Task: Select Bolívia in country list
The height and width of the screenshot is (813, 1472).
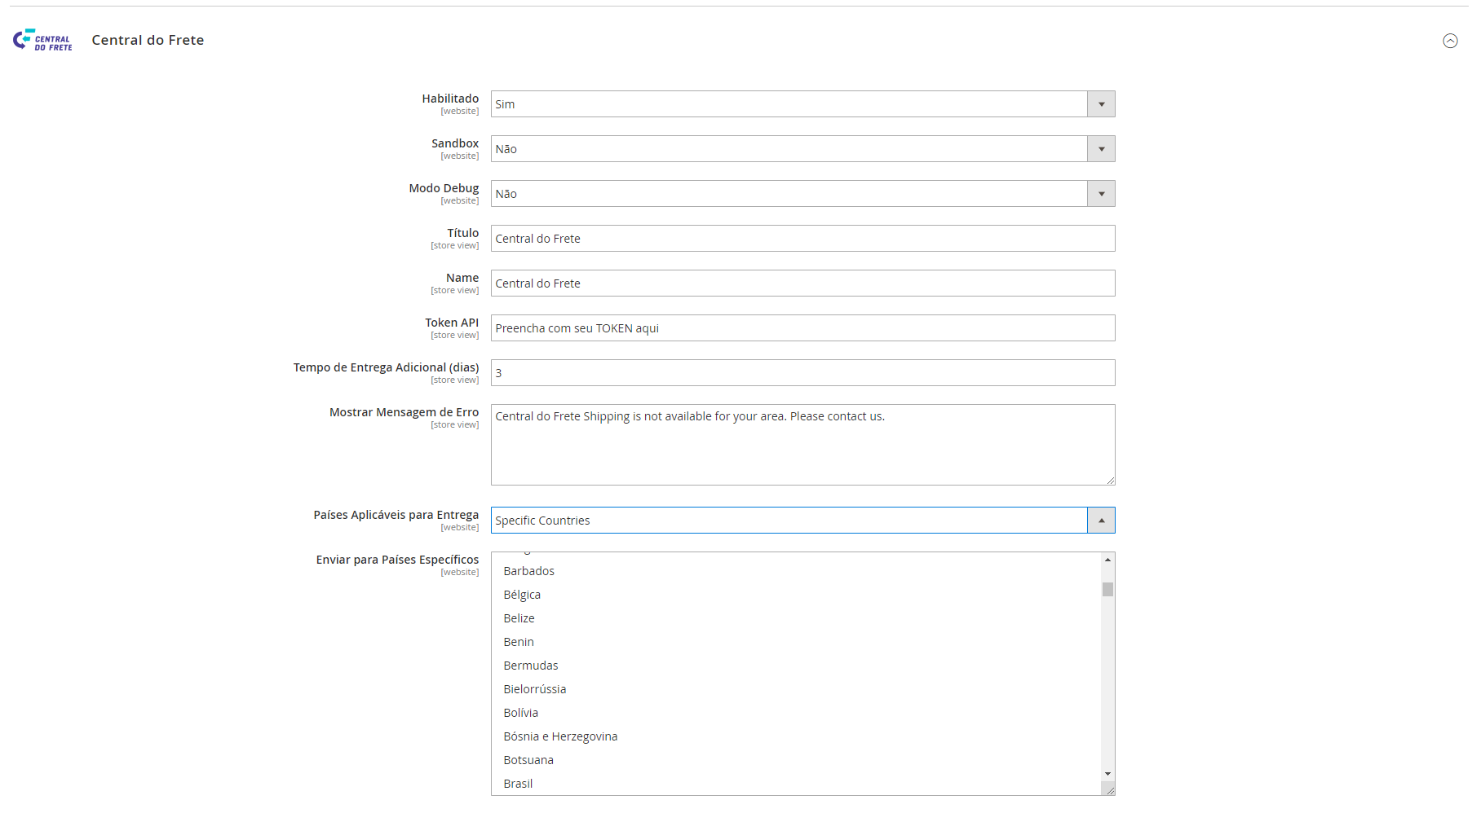Action: pos(796,713)
